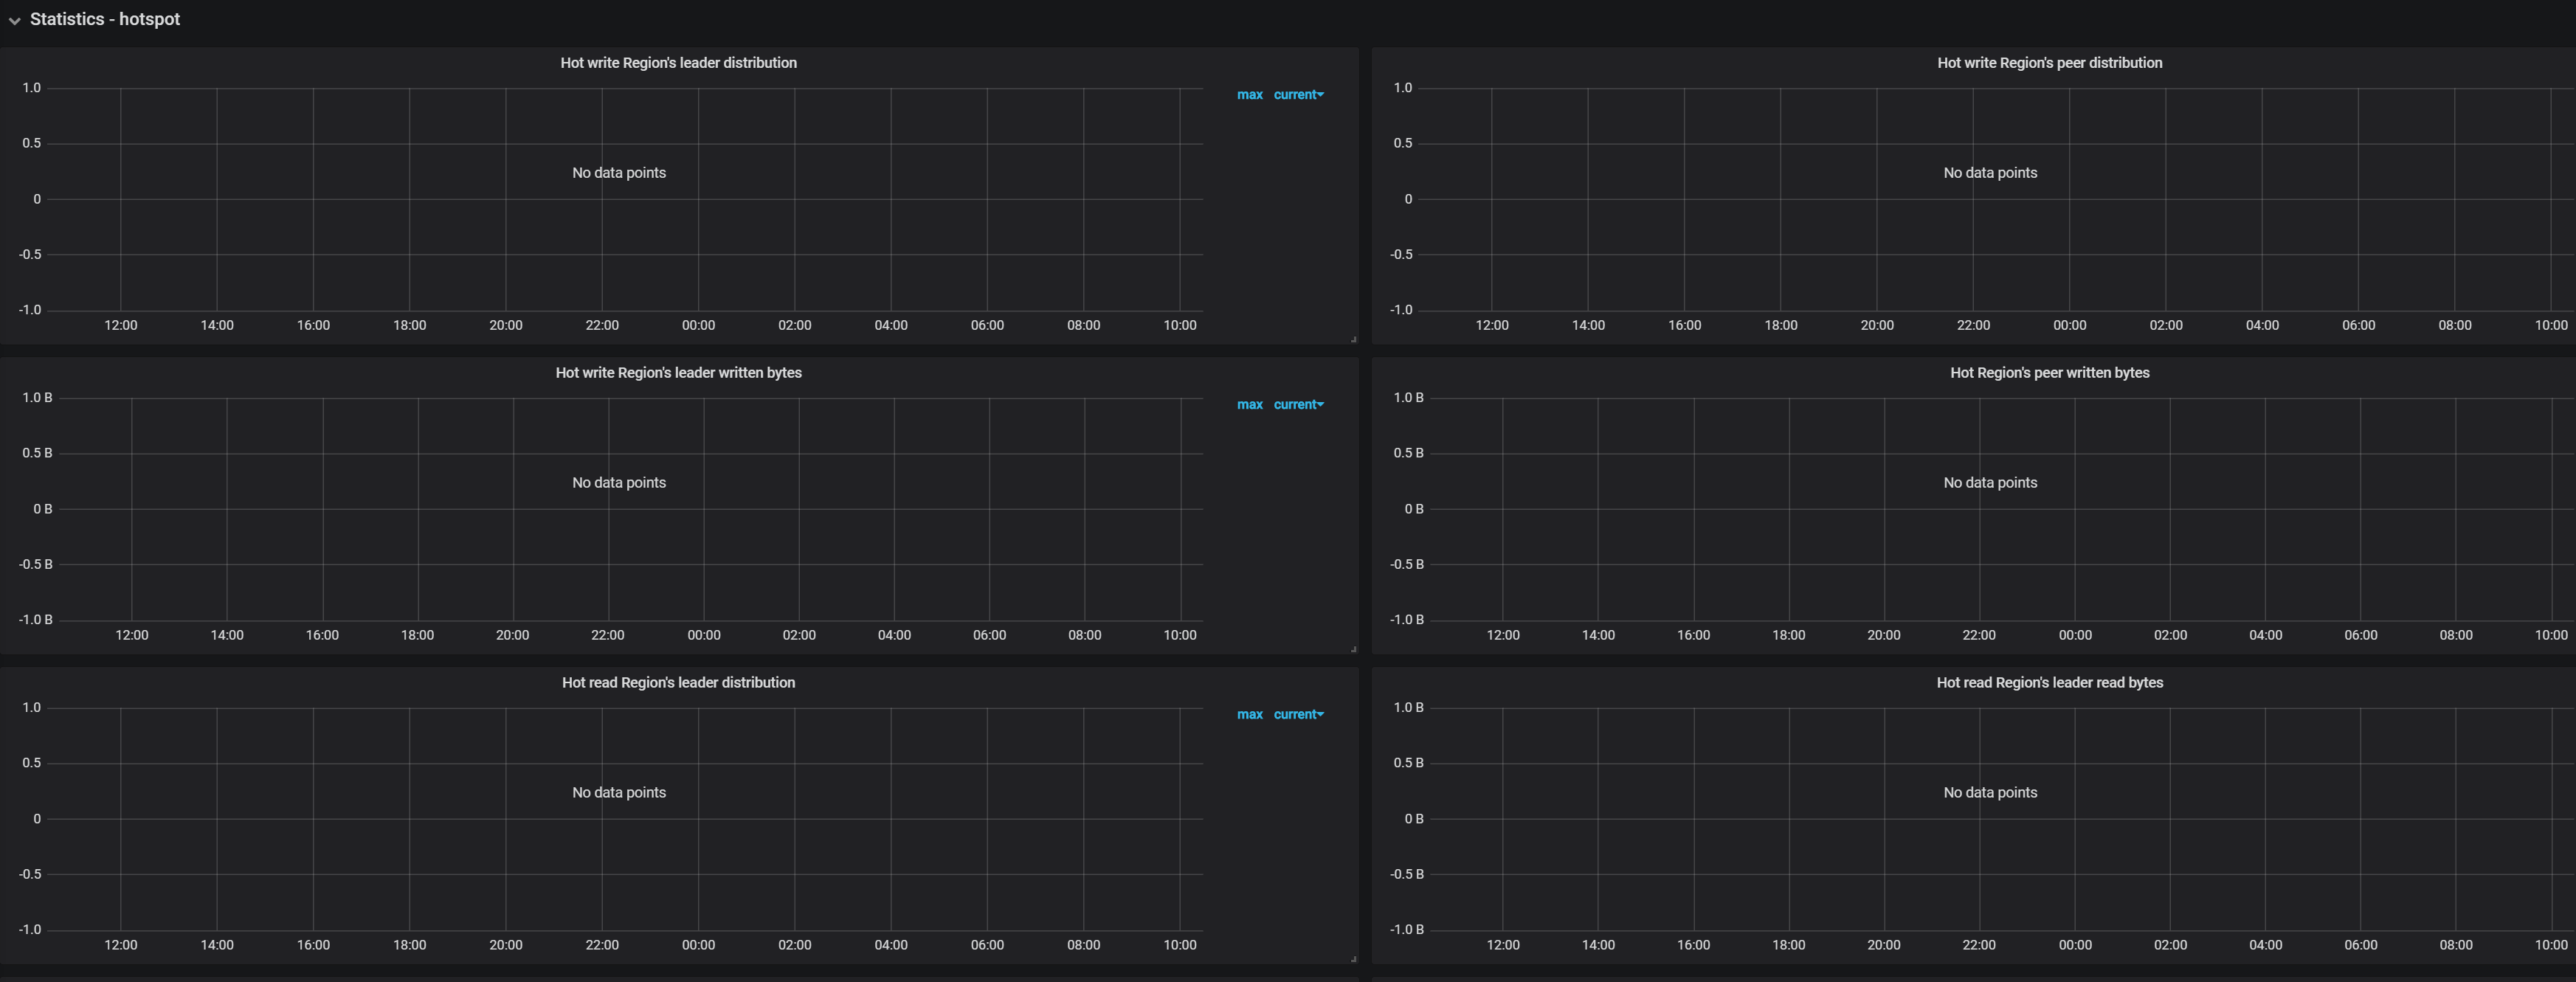Open Hot write Region's leader written bytes menu
The width and height of the screenshot is (2576, 982).
coord(678,372)
